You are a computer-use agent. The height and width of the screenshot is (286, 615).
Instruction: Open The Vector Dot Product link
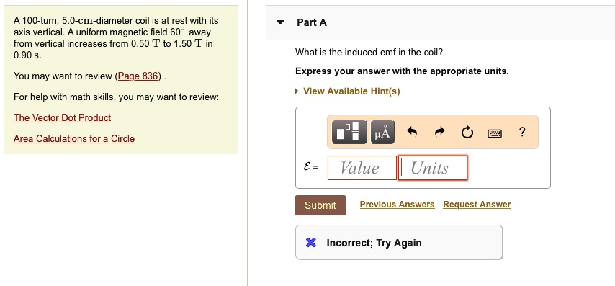[x=63, y=117]
